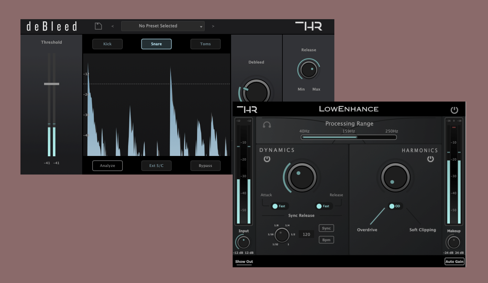The image size is (488, 283).
Task: Click the Overdrive label
Action: coord(367,230)
